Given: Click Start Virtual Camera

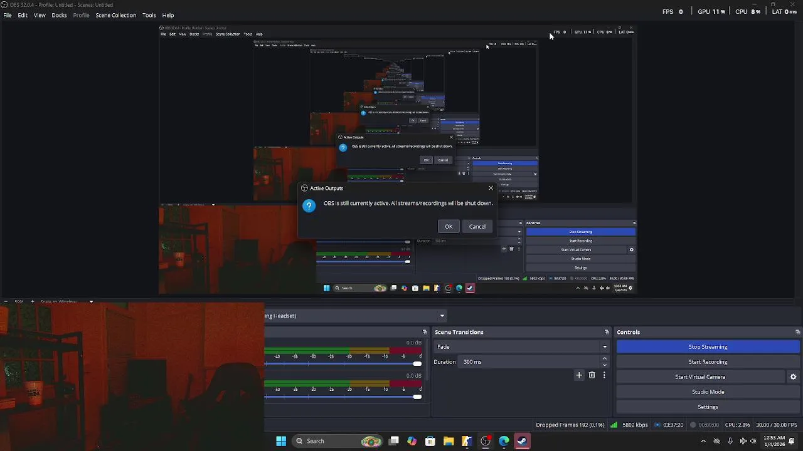Looking at the screenshot, I should point(700,376).
